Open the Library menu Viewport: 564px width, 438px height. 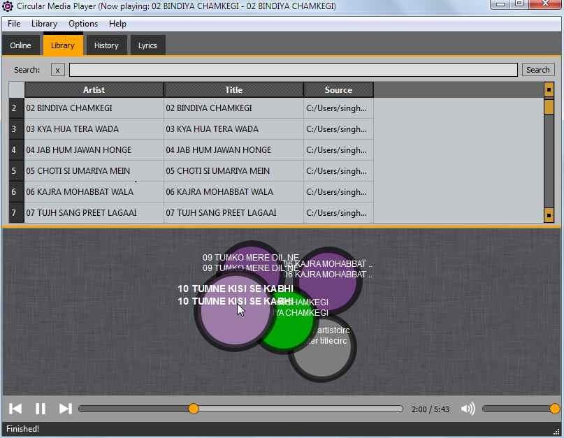click(44, 24)
